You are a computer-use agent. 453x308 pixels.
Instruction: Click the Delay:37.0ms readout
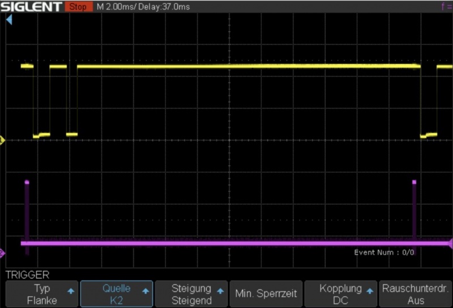pos(164,7)
